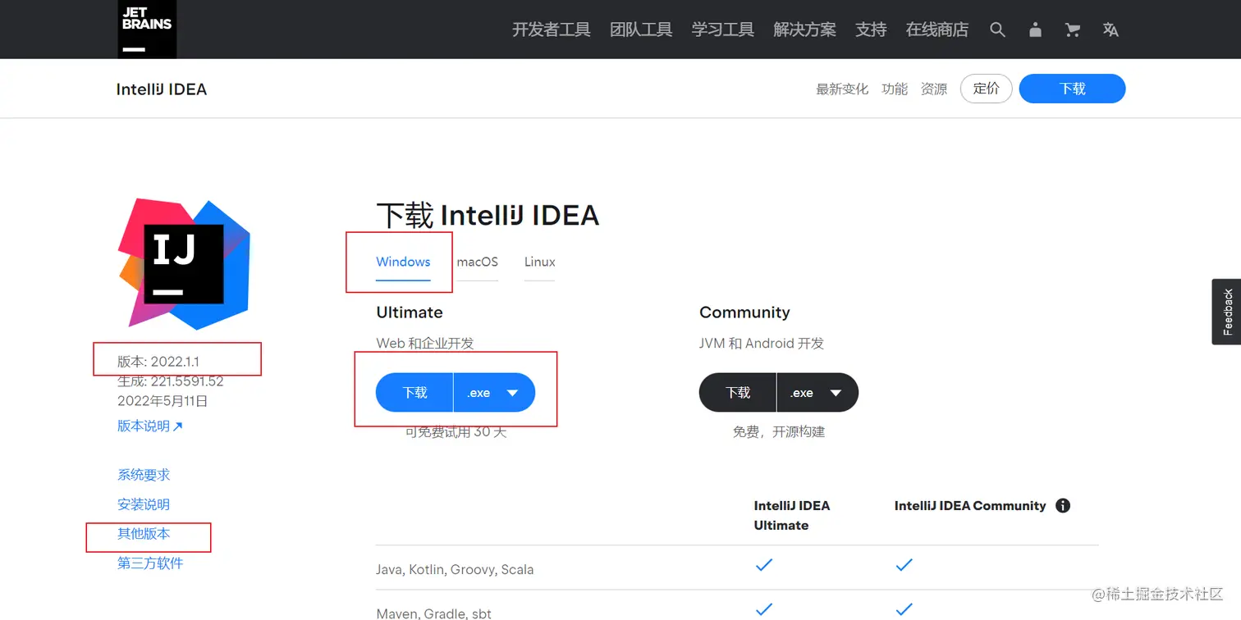Click the JetBrains logo
The height and width of the screenshot is (620, 1241).
tap(147, 29)
